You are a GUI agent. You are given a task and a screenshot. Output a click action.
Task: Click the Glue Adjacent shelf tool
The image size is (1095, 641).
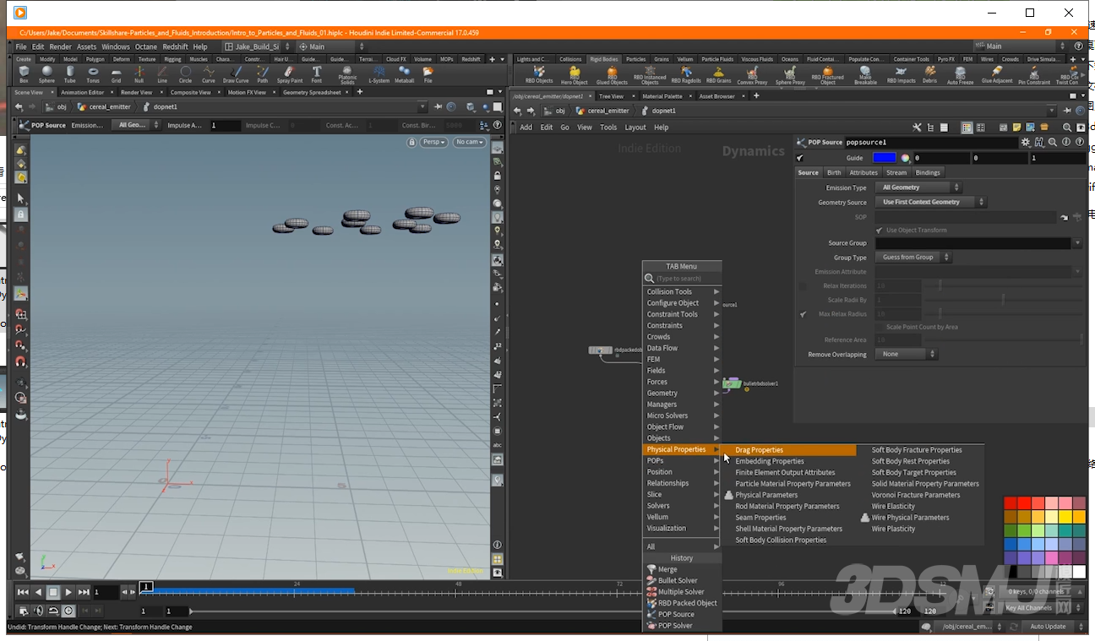click(997, 75)
